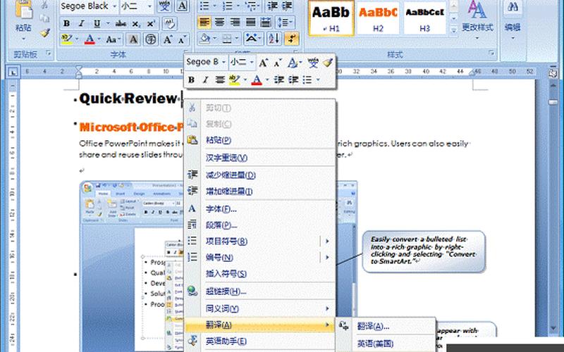Apply red font color in ribbon
Viewport: 564px width, 352px height.
(x=90, y=39)
